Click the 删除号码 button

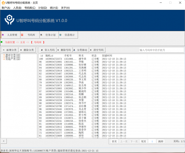64,50
